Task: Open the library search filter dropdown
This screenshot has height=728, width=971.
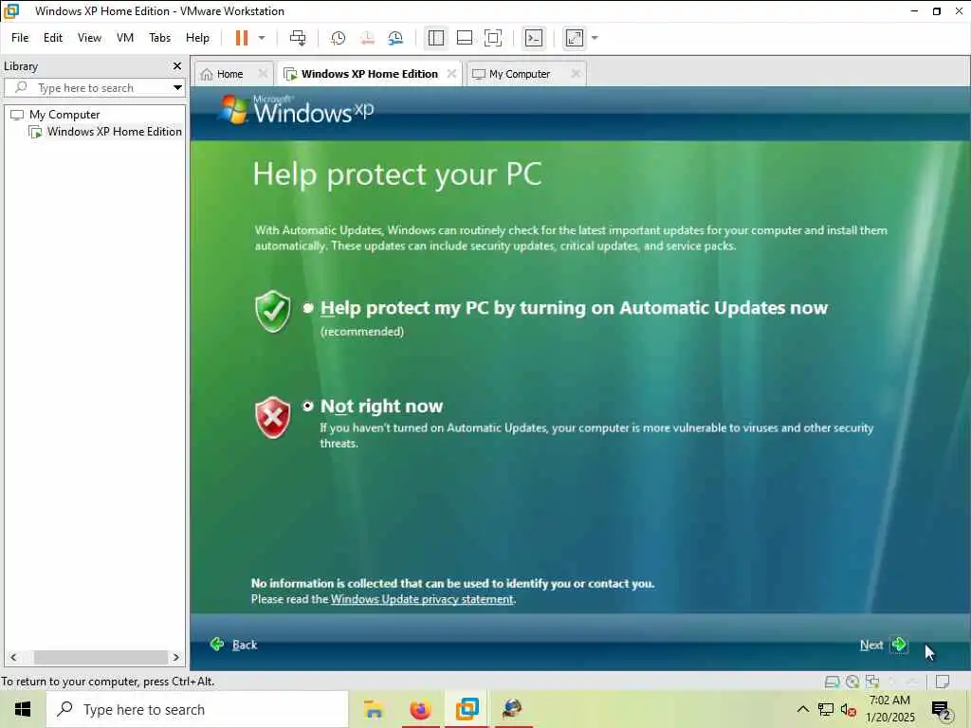Action: point(177,87)
